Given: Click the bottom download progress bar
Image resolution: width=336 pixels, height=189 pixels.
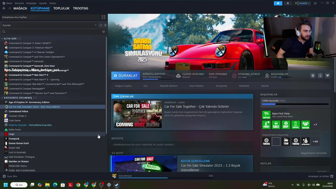Looking at the screenshot, I should (x=166, y=178).
